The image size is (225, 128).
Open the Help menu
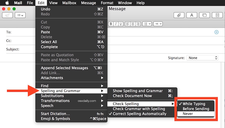pos(140,3)
